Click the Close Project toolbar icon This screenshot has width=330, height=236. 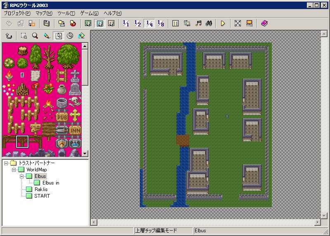click(x=32, y=23)
